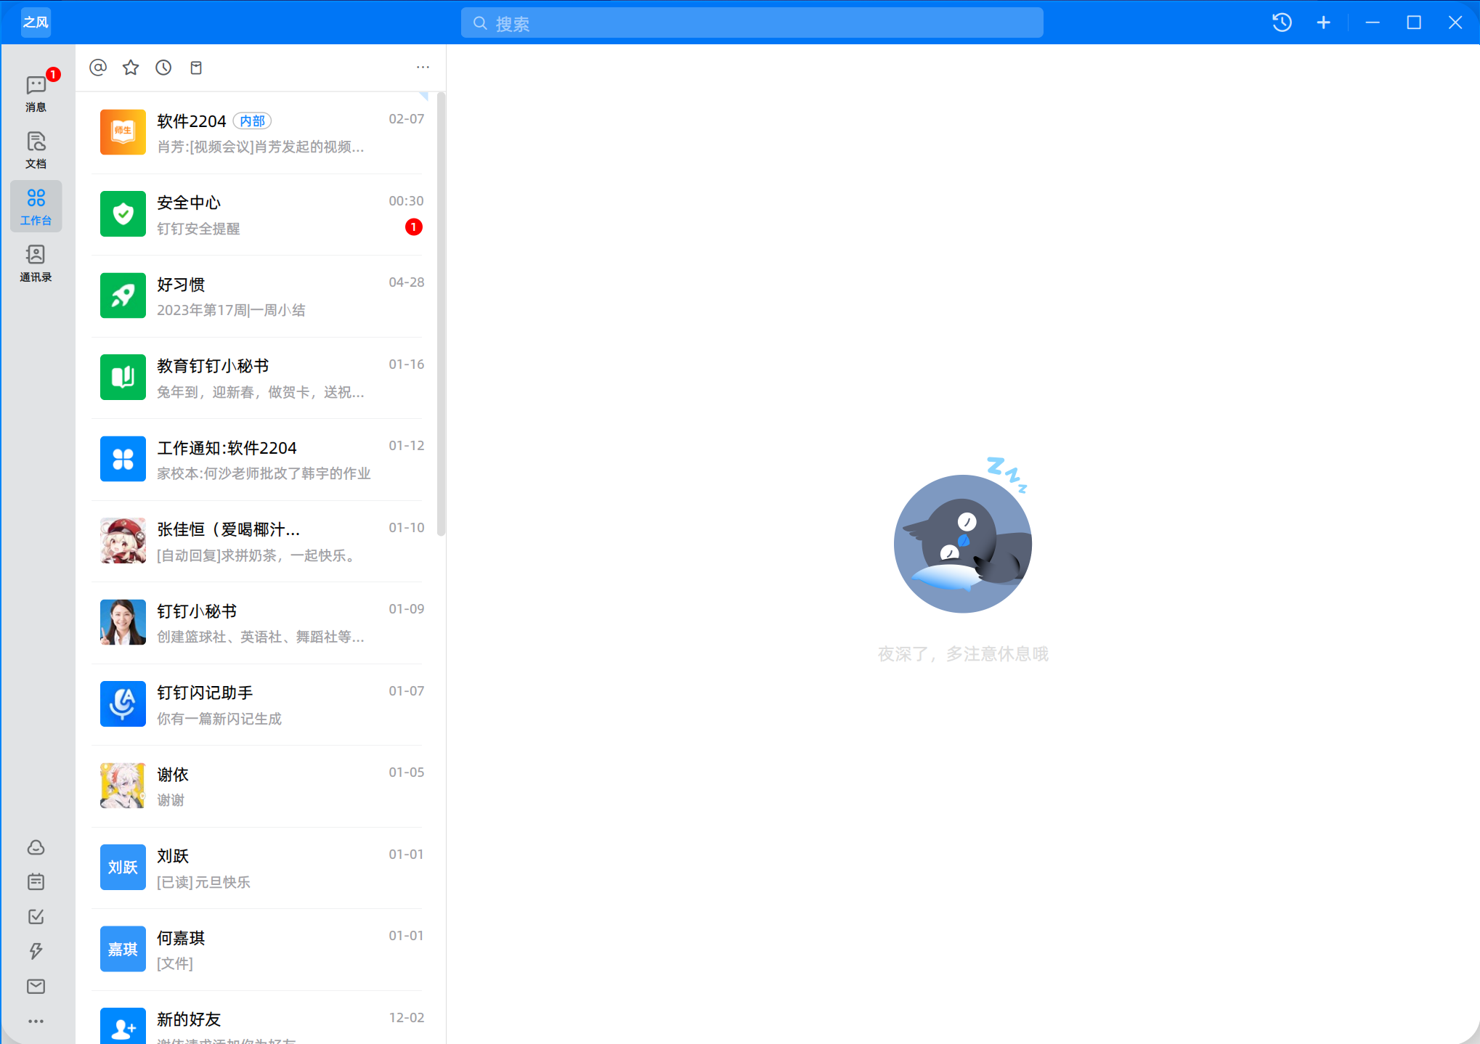
Task: Click the plus button in title bar
Action: (1324, 23)
